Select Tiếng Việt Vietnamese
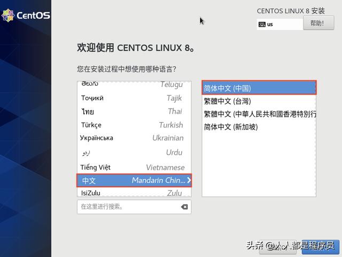Image resolution: width=342 pixels, height=257 pixels. pyautogui.click(x=134, y=168)
